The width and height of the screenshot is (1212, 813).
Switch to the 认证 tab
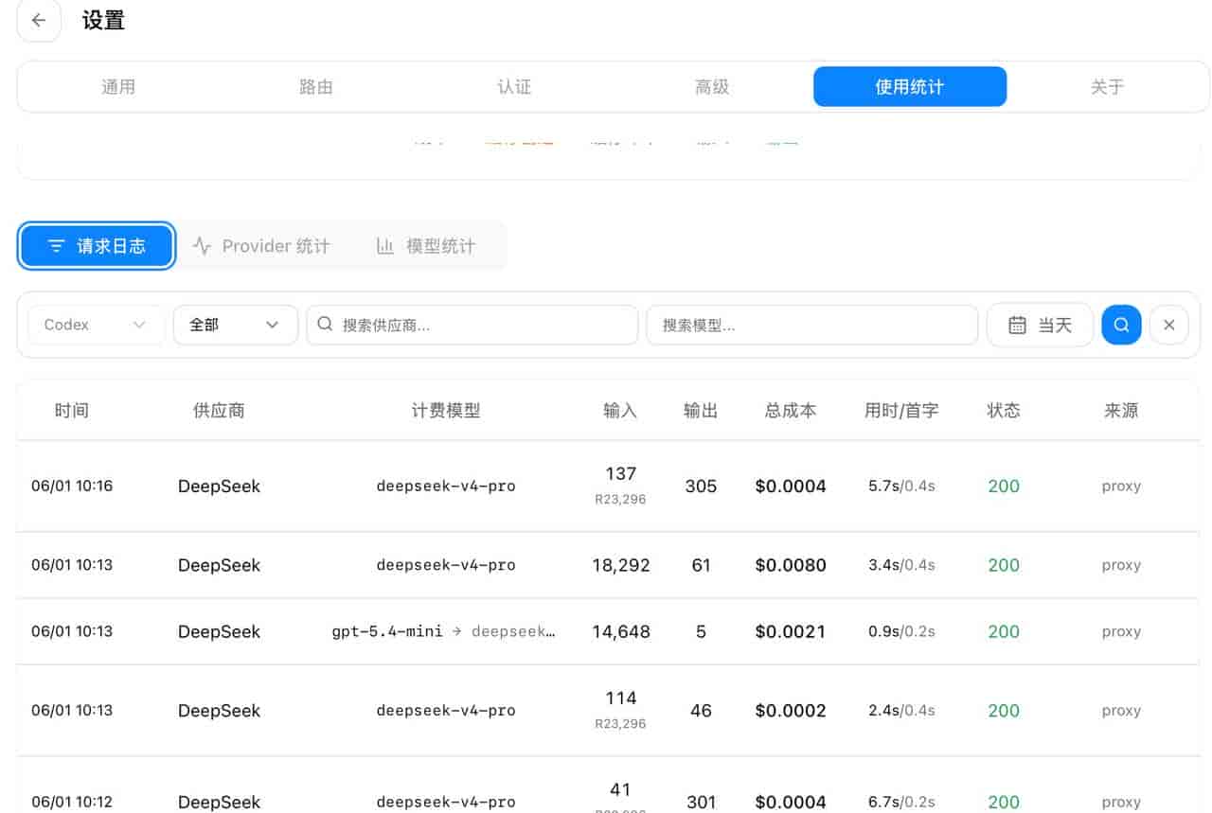pyautogui.click(x=514, y=87)
